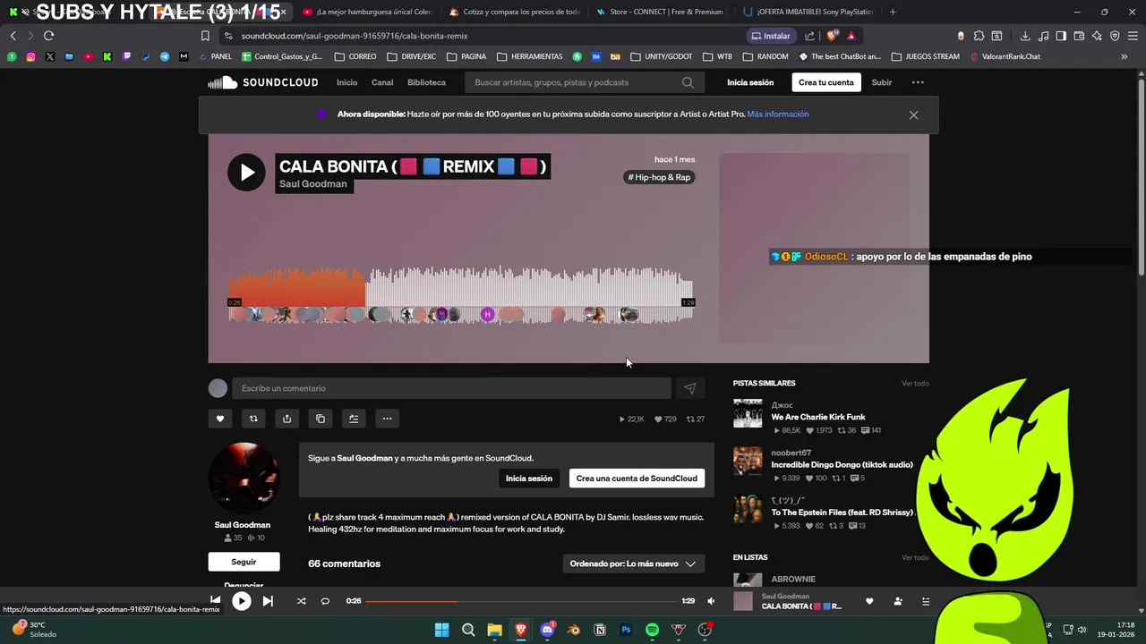Image resolution: width=1146 pixels, height=644 pixels.
Task: Open browser extensions puzzle icon
Action: [x=979, y=36]
